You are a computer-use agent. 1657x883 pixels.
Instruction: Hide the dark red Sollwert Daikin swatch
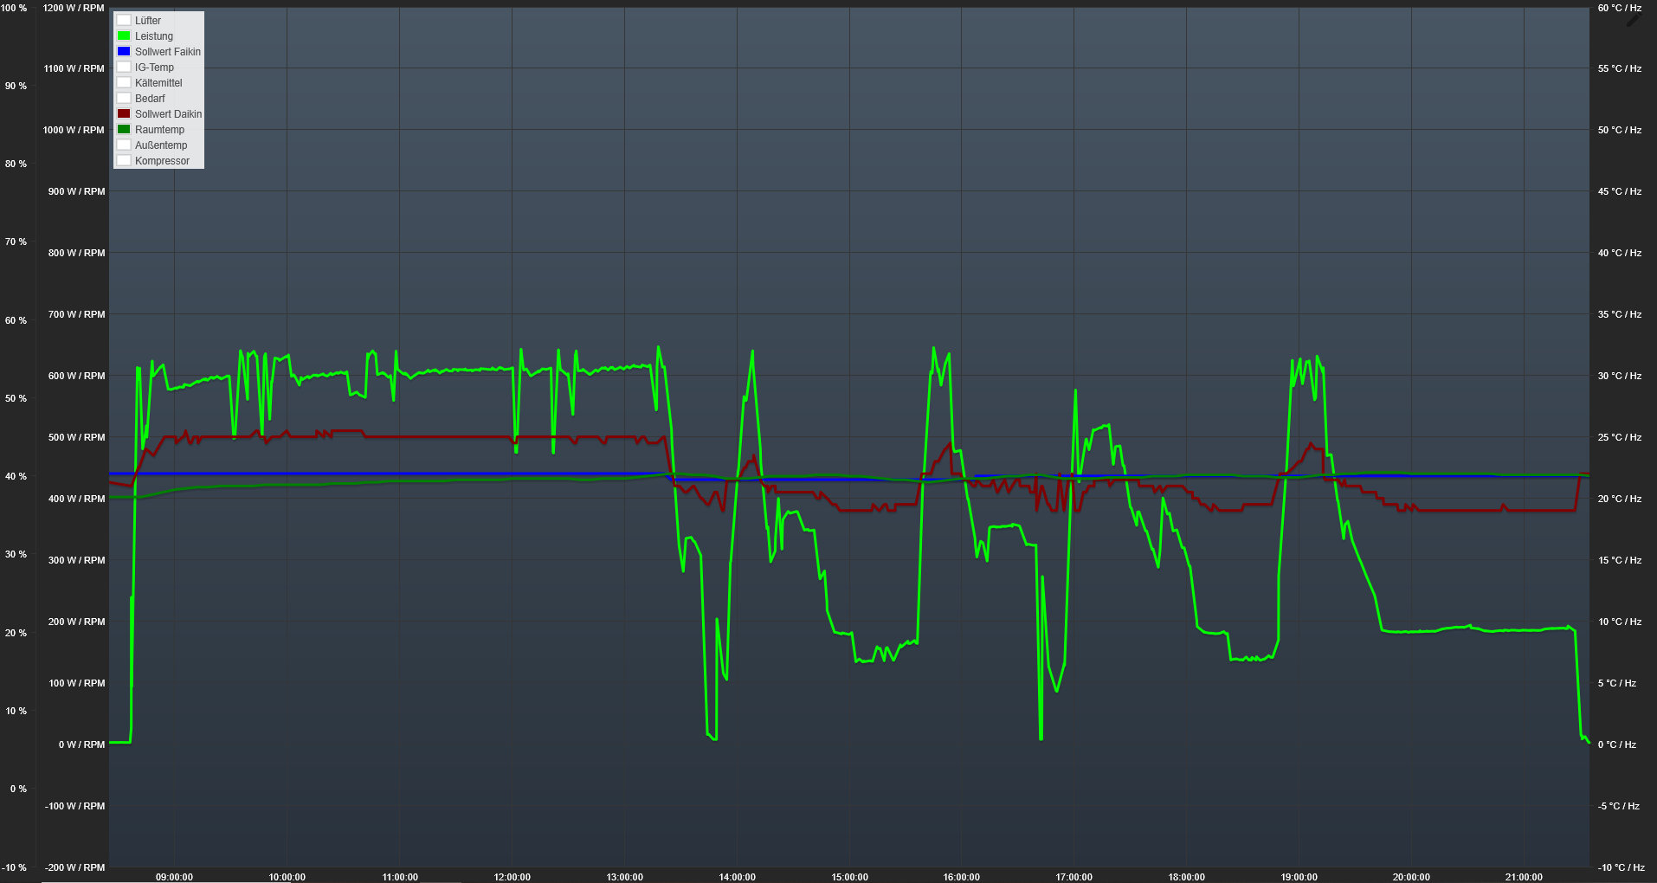(124, 113)
